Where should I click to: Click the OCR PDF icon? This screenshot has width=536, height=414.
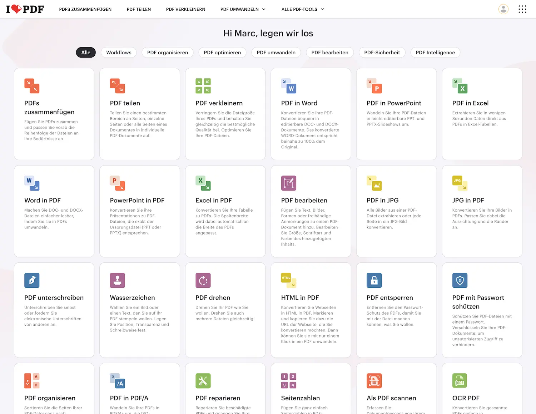click(x=460, y=381)
